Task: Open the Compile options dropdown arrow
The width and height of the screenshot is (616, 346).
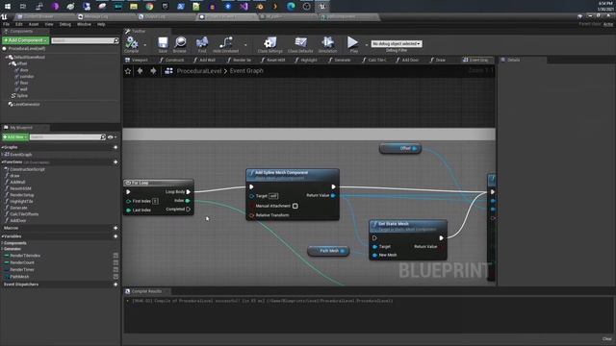Action: click(x=145, y=45)
